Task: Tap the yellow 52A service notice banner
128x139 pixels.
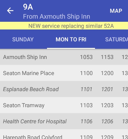Action: pyautogui.click(x=64, y=26)
